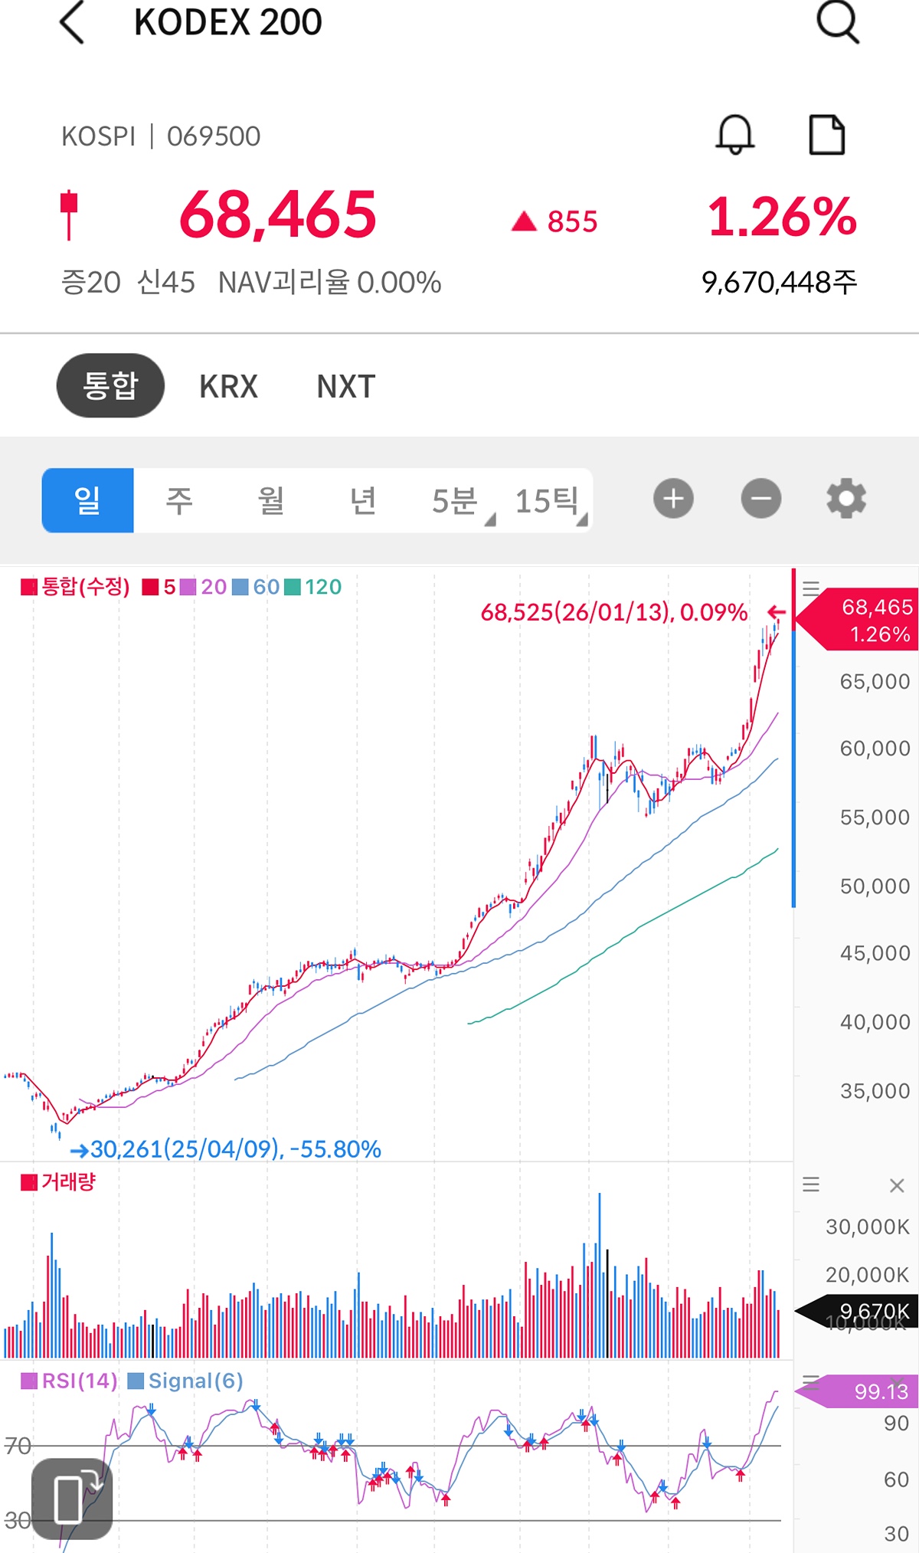Click the red candlestick icon beside price
Screen dimensions: 919x1553
(x=69, y=215)
